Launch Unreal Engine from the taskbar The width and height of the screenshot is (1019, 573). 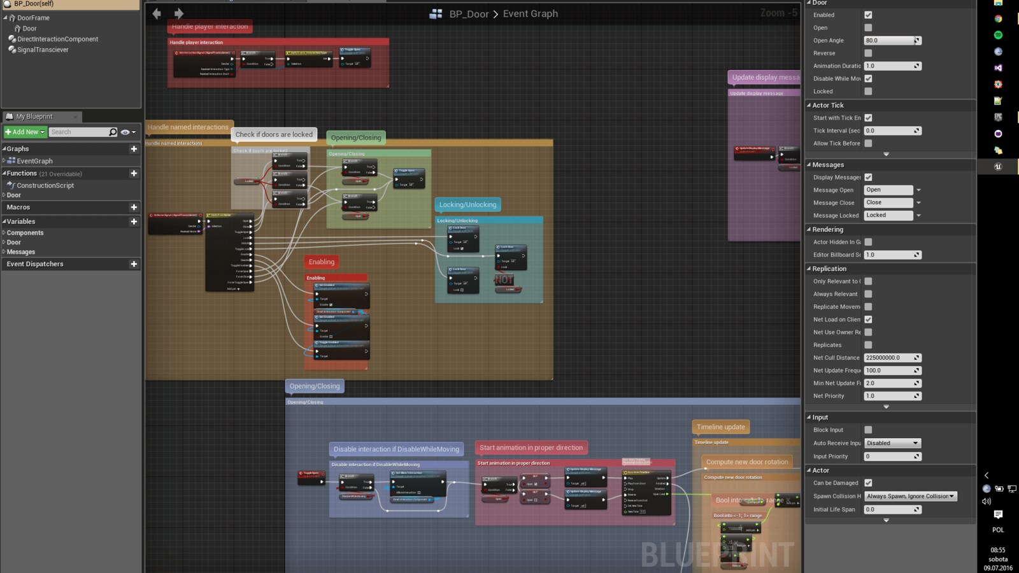tap(998, 166)
